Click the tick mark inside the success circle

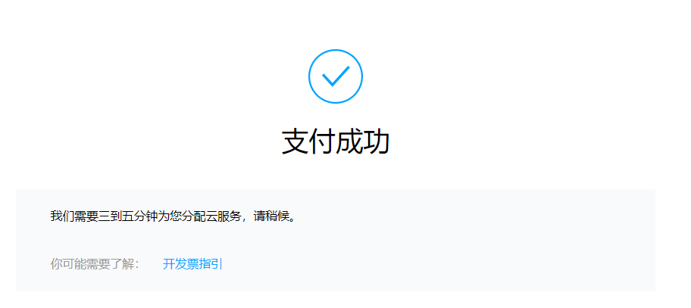[336, 76]
